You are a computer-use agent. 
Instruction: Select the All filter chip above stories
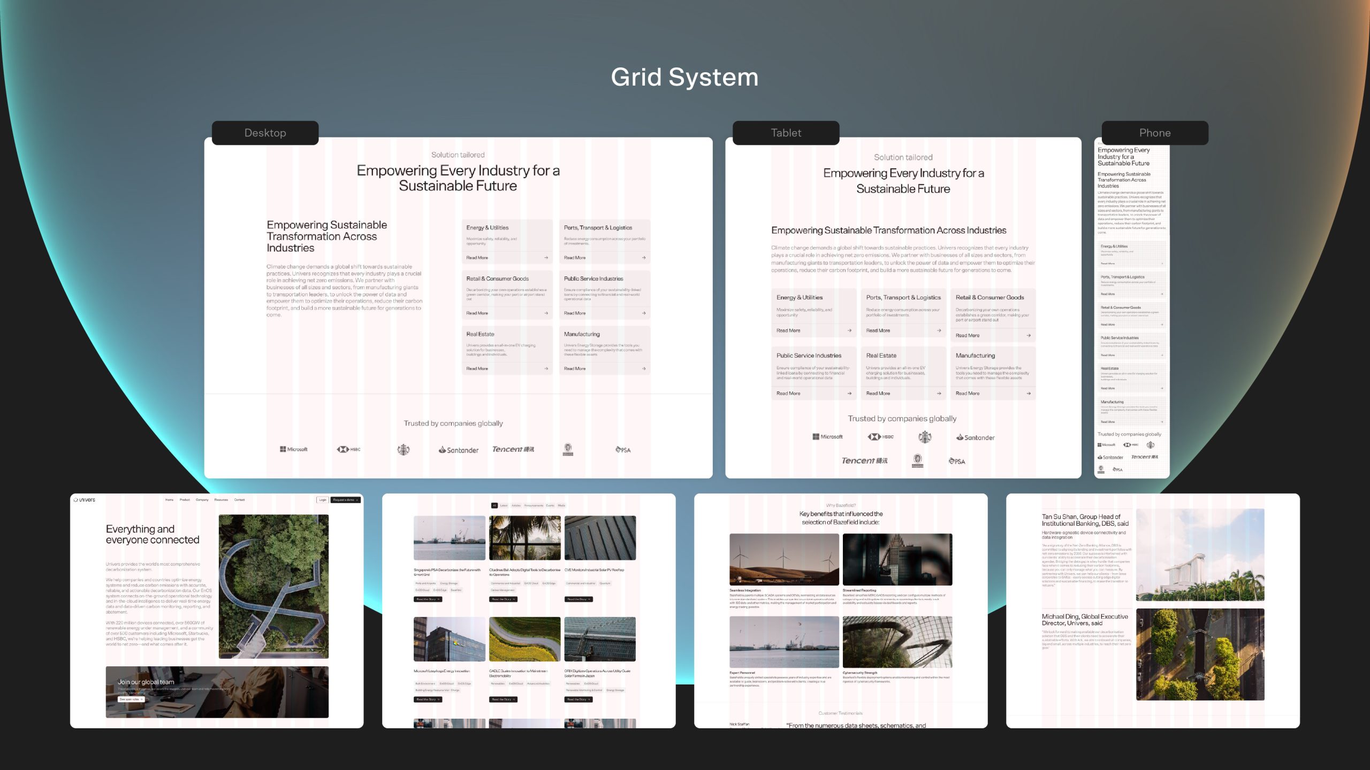(494, 505)
